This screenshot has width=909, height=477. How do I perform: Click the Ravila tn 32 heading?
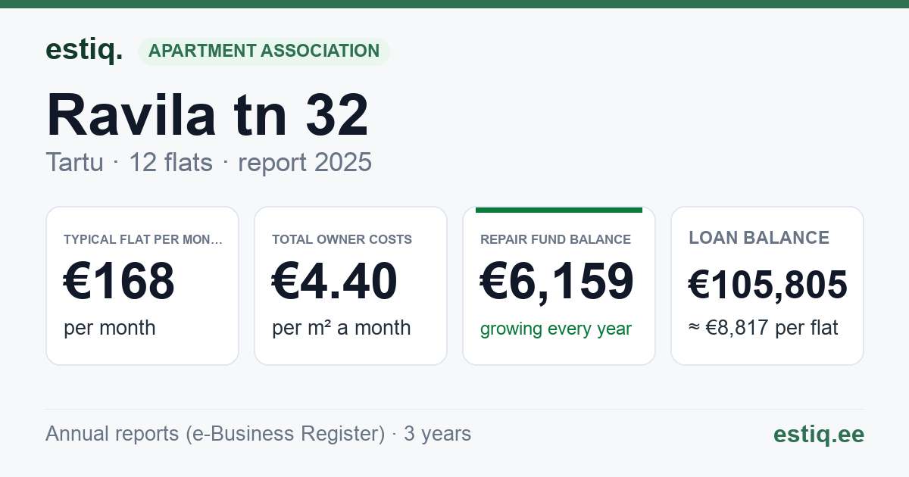coord(208,114)
